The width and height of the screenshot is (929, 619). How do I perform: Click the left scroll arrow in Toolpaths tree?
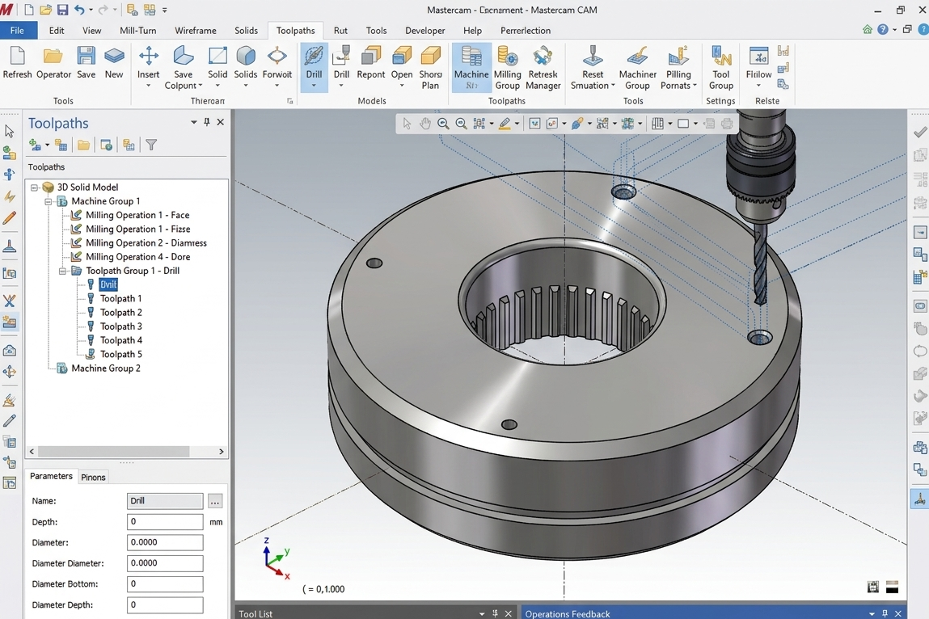pyautogui.click(x=32, y=452)
